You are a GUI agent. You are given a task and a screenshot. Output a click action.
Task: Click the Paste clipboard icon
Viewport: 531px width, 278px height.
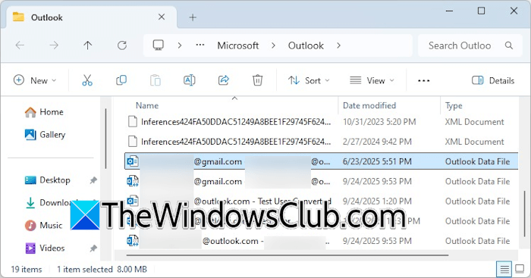pos(156,80)
